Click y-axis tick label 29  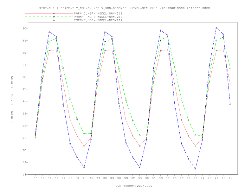tap(24, 41)
